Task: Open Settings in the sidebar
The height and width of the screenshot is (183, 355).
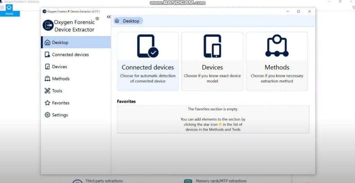Action: click(76, 115)
